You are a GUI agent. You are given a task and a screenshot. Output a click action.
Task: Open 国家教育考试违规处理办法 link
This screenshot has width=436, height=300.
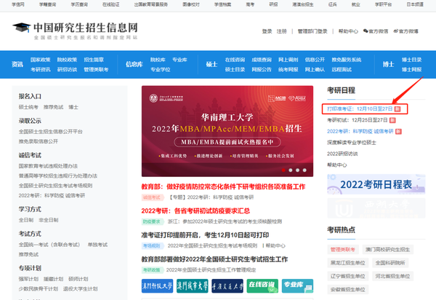pyautogui.click(x=48, y=166)
